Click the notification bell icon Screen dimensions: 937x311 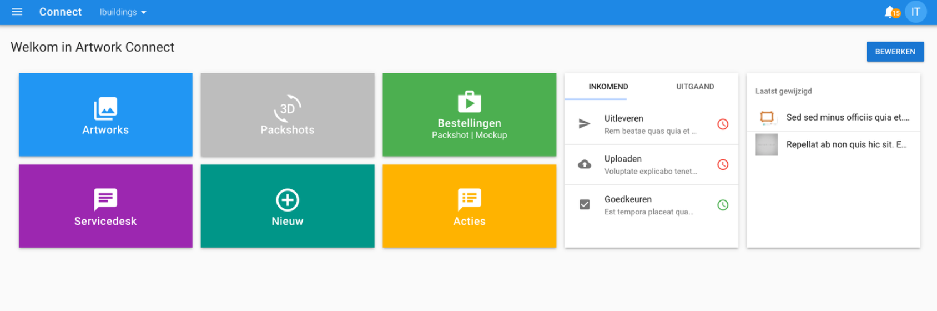(x=890, y=12)
